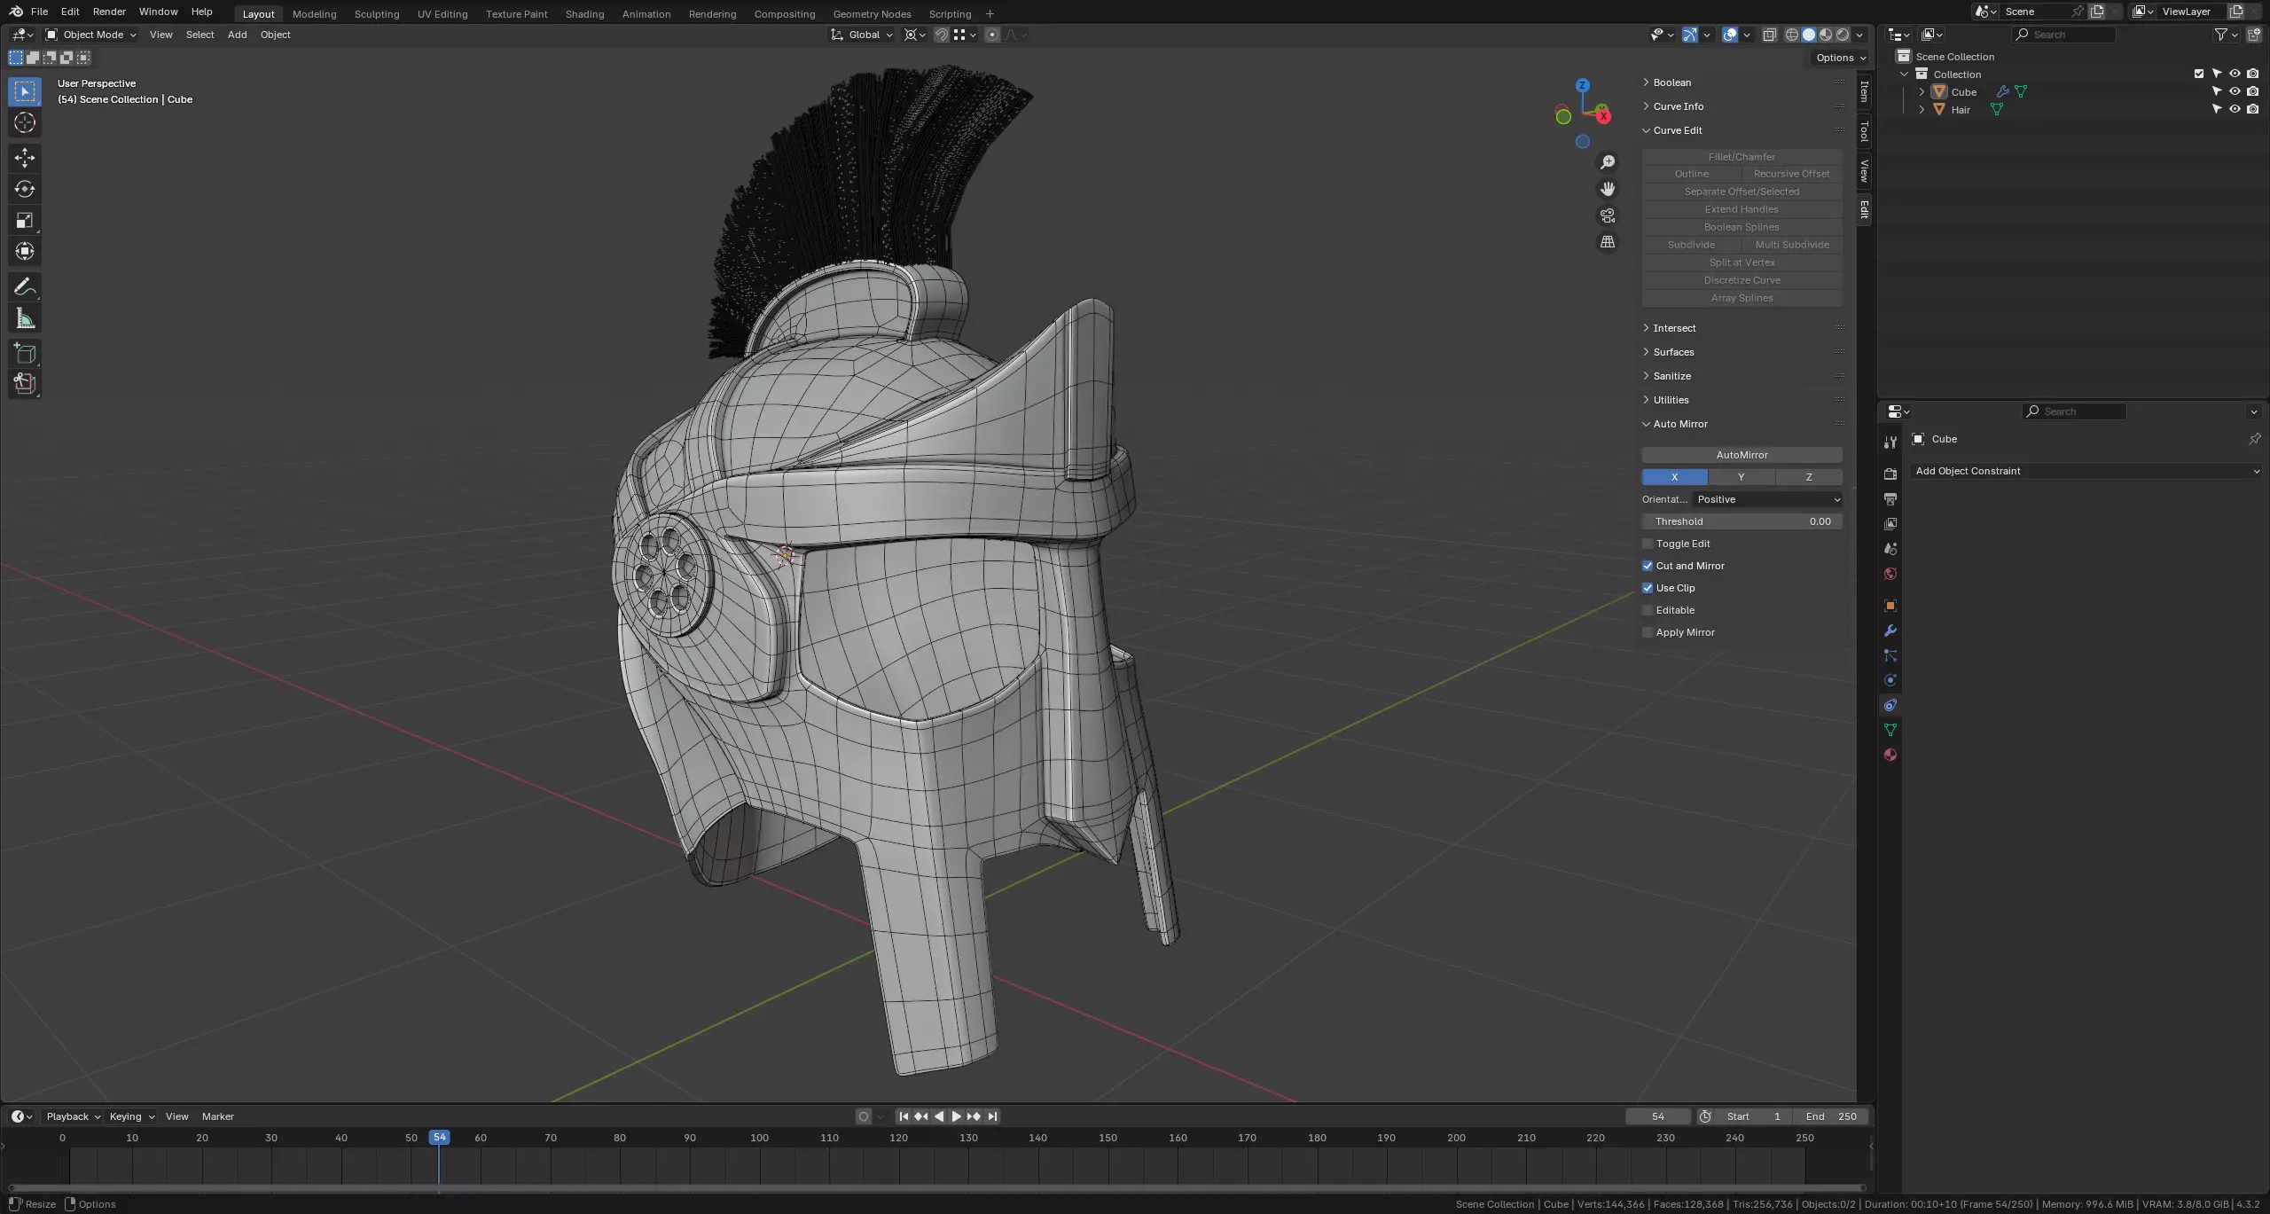The image size is (2270, 1214).
Task: Open the timeline Playback popover
Action: tap(73, 1116)
